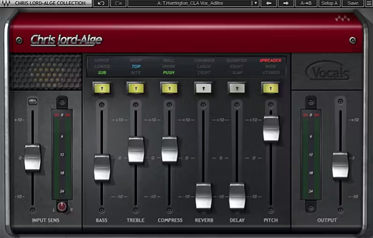This screenshot has width=373, height=238.
Task: Click the dim QUARTER label in the display
Action: click(x=237, y=60)
